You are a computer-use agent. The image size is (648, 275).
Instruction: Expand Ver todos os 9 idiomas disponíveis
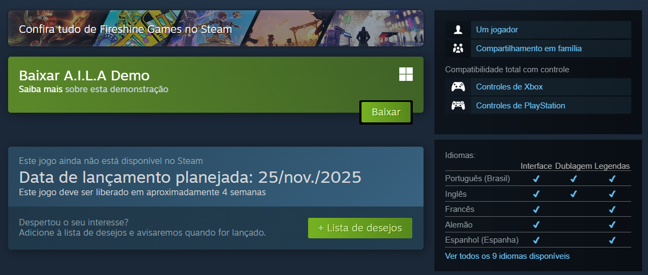click(x=507, y=256)
